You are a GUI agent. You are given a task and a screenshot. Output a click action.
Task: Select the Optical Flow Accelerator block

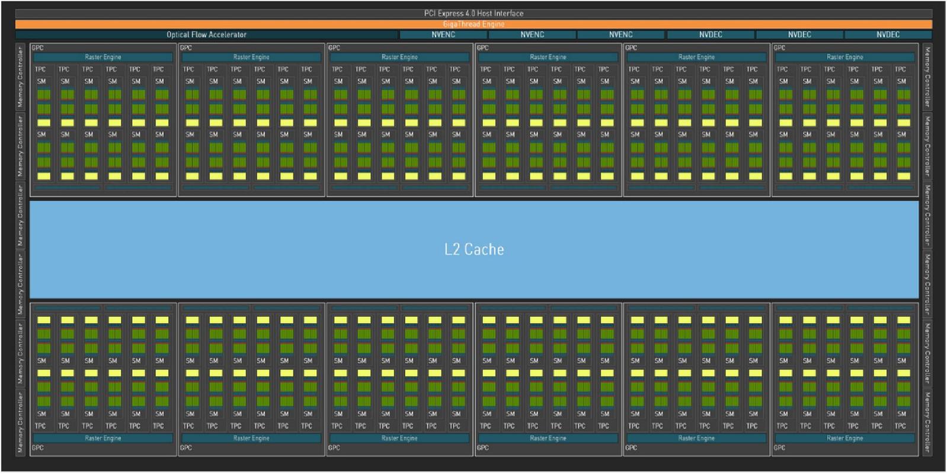tap(206, 35)
